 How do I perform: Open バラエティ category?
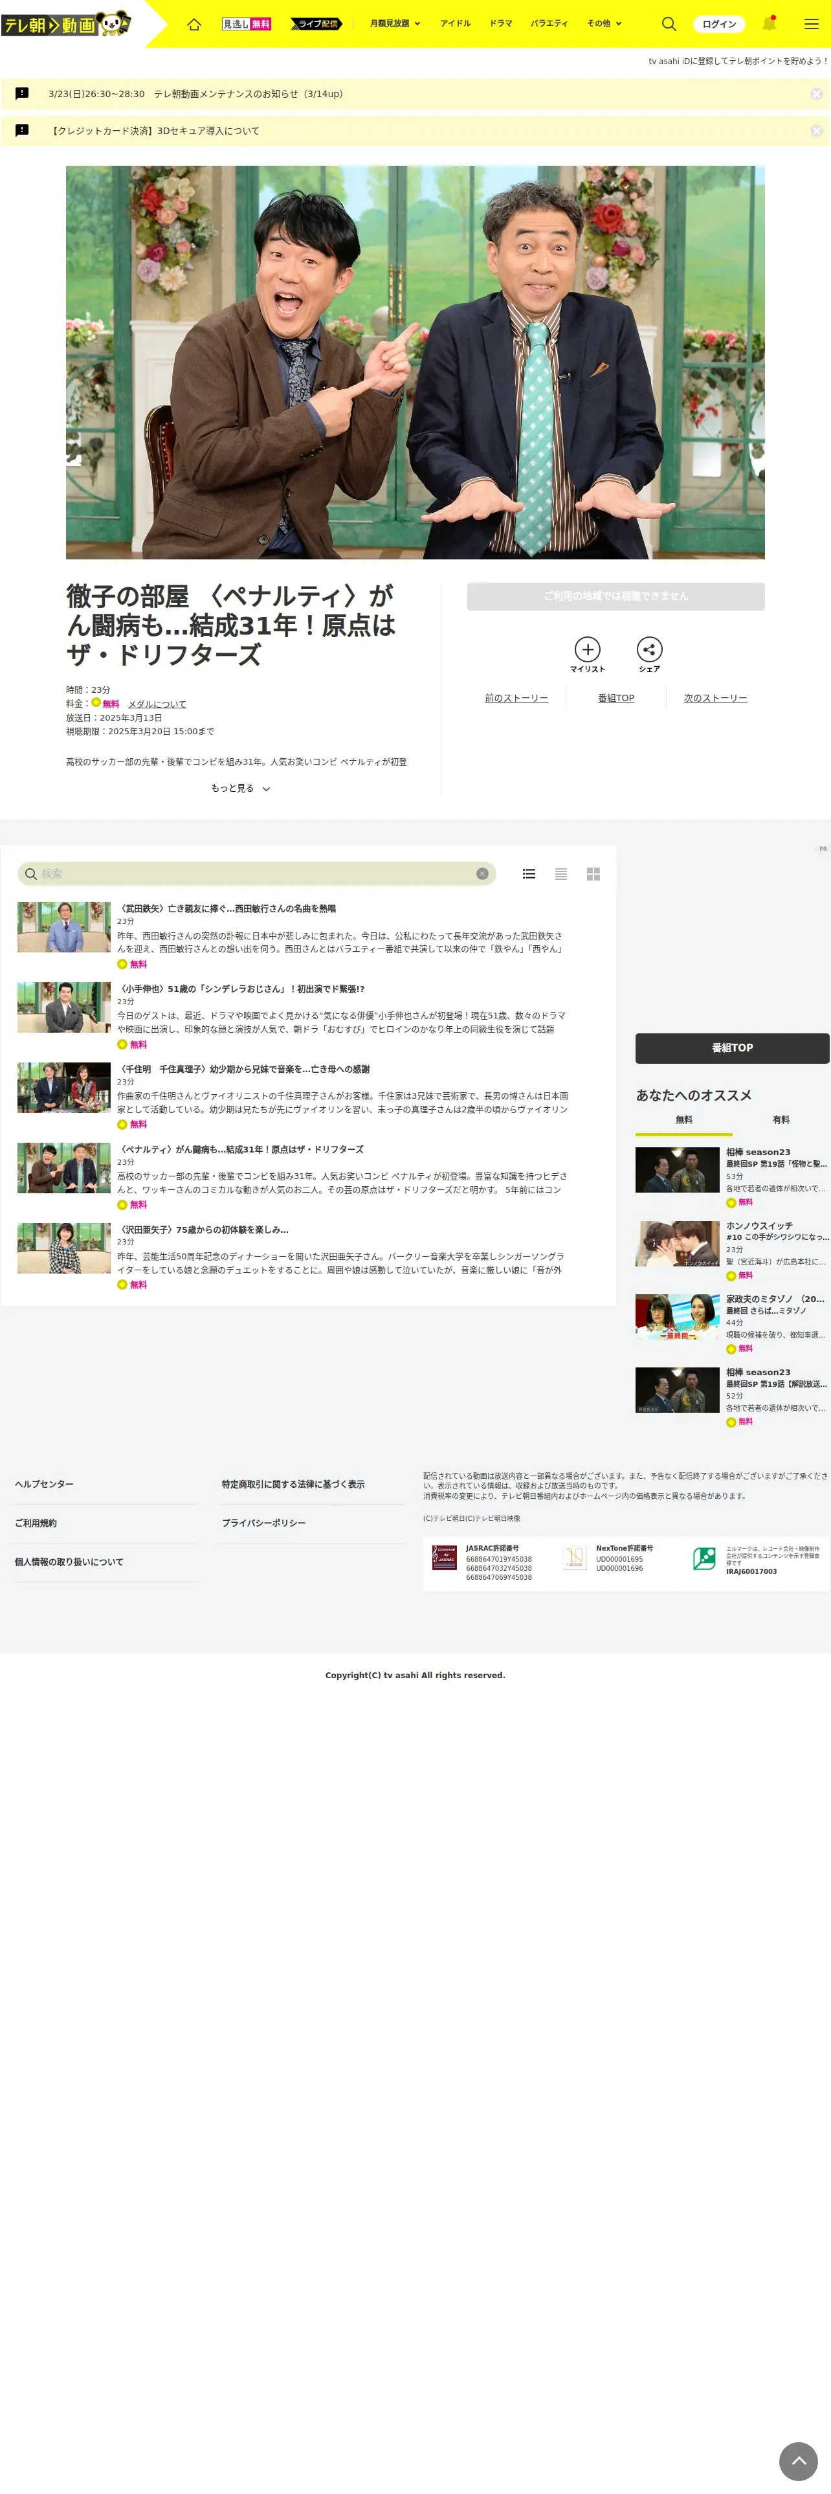[x=549, y=24]
